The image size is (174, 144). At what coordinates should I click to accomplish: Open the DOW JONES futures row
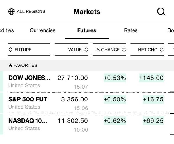click(29, 78)
